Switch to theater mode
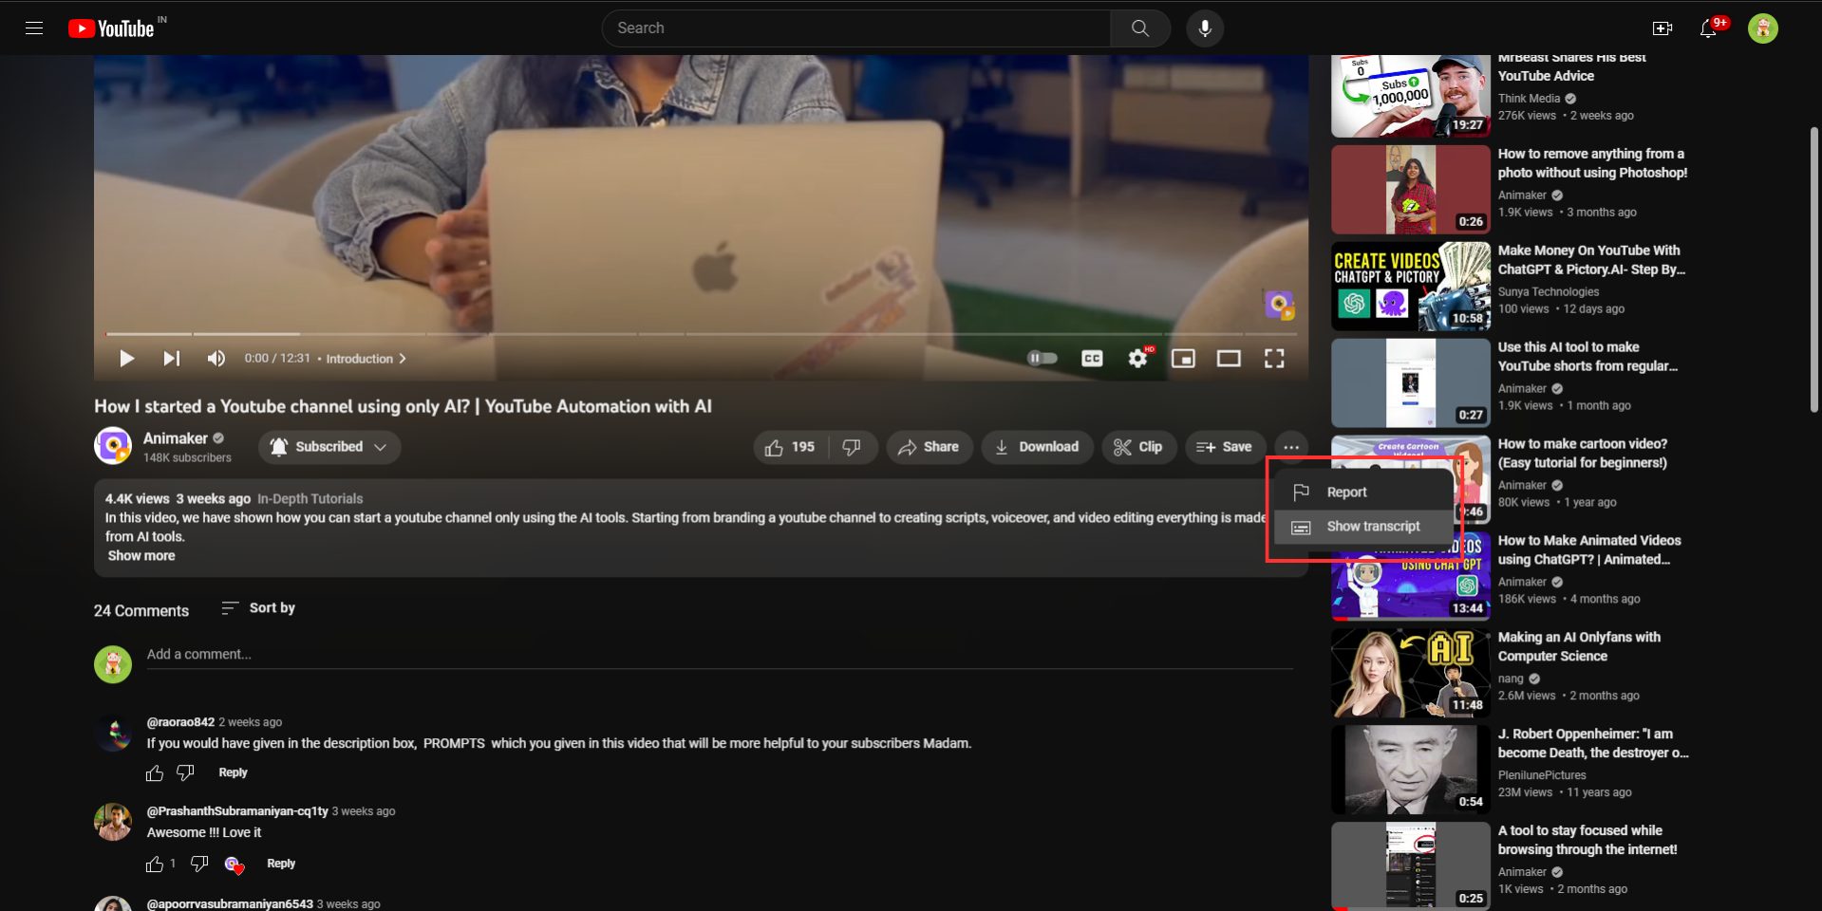 [1229, 358]
